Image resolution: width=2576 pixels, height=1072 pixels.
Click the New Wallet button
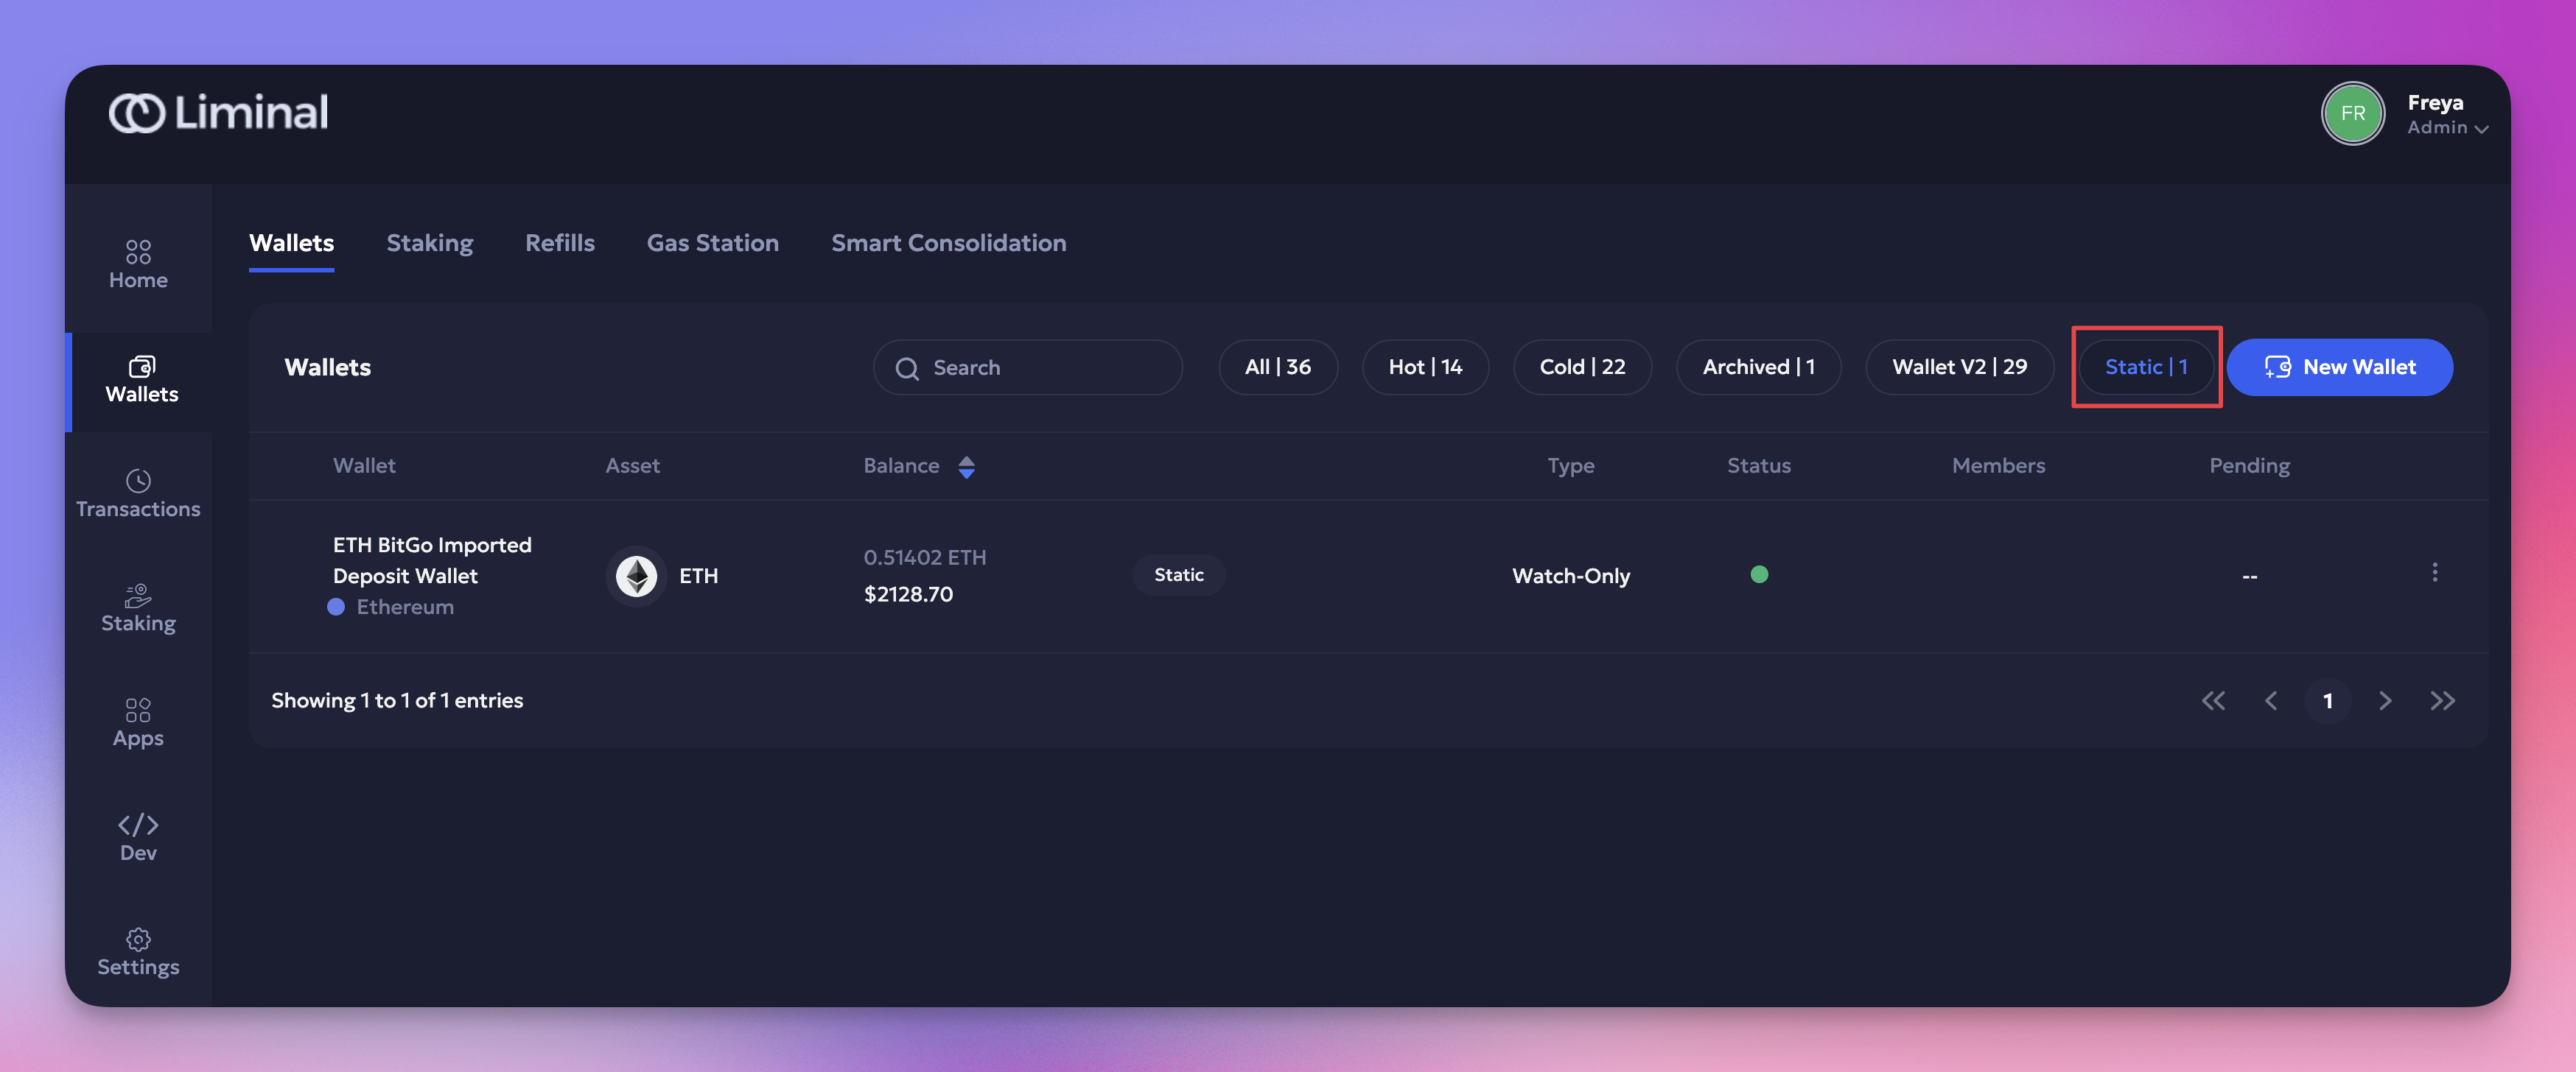click(2339, 367)
